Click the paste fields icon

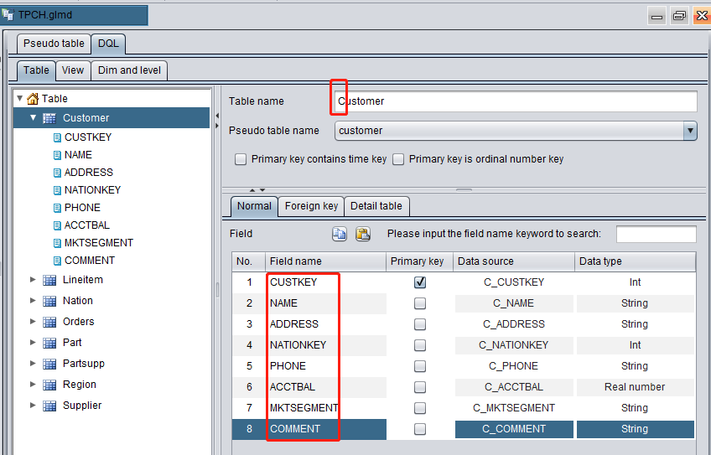coord(363,235)
